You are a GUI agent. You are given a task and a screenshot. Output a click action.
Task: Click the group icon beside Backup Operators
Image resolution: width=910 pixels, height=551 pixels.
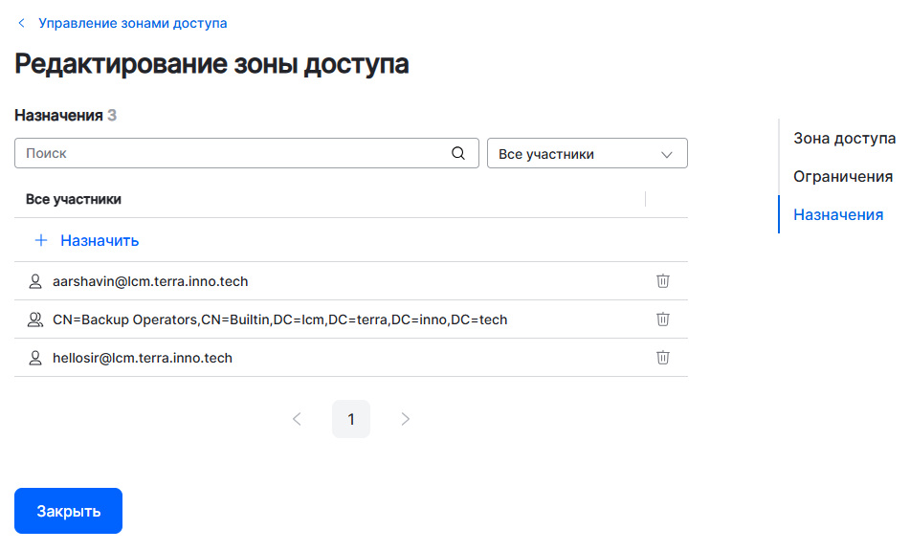point(36,320)
